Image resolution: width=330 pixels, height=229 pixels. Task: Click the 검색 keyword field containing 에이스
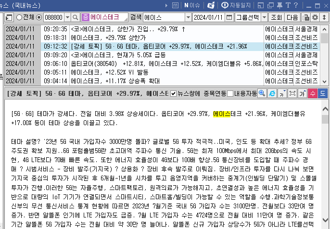pyautogui.click(x=164, y=17)
